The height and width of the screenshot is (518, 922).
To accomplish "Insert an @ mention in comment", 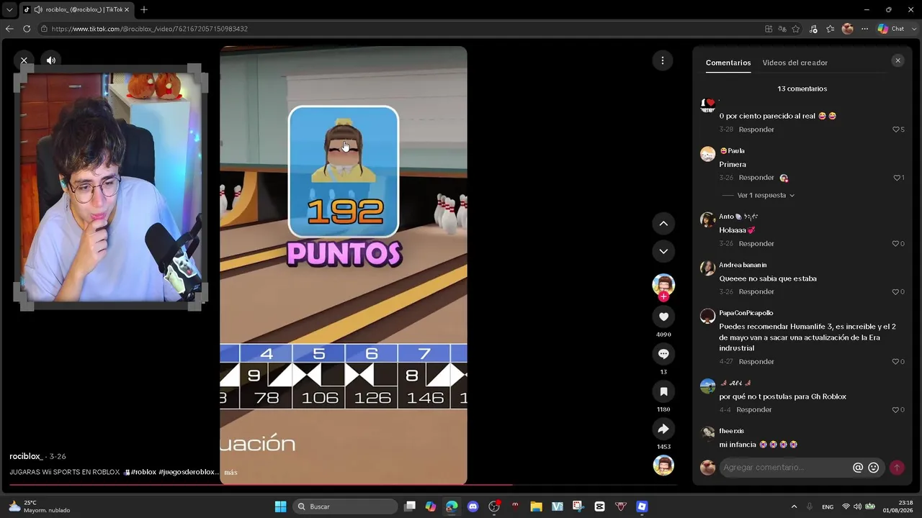I will pyautogui.click(x=858, y=468).
